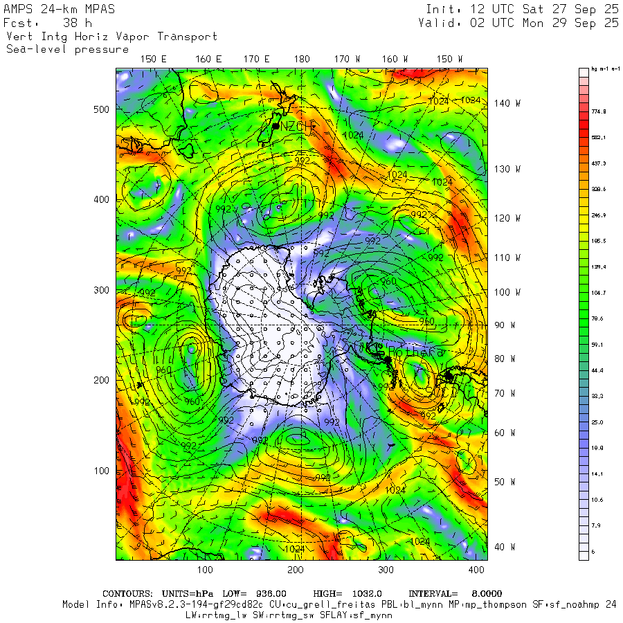Image resolution: width=623 pixels, height=623 pixels.
Task: Click the '140 W' longitude label
Action: pyautogui.click(x=507, y=103)
